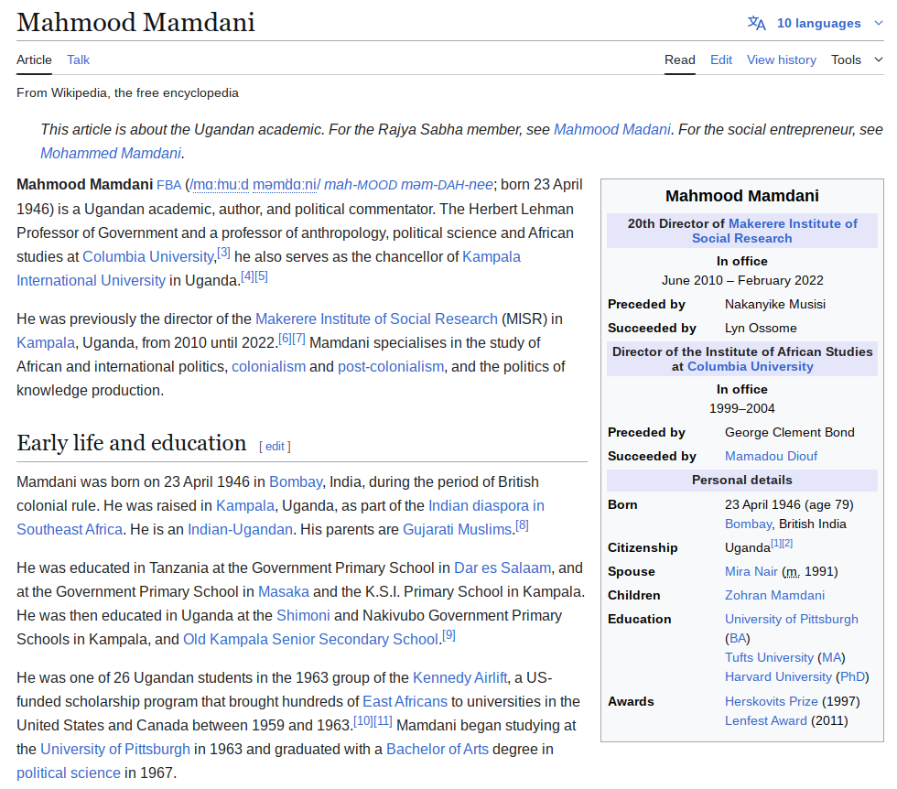Open the View history tab

[782, 60]
